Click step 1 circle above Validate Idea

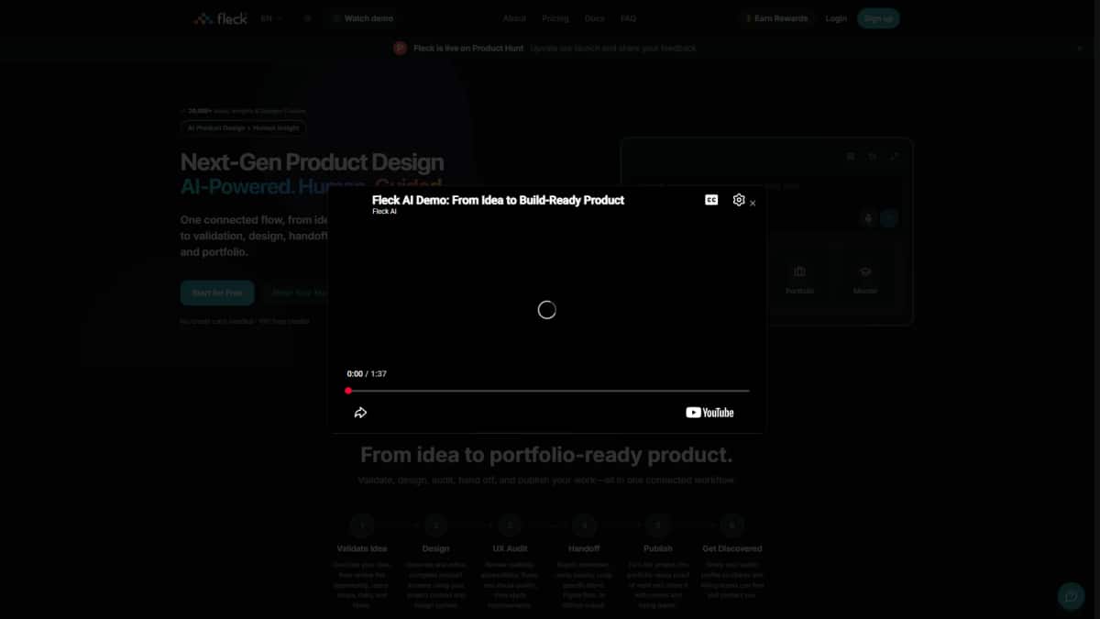362,525
